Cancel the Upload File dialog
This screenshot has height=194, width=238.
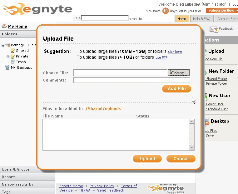(181, 159)
